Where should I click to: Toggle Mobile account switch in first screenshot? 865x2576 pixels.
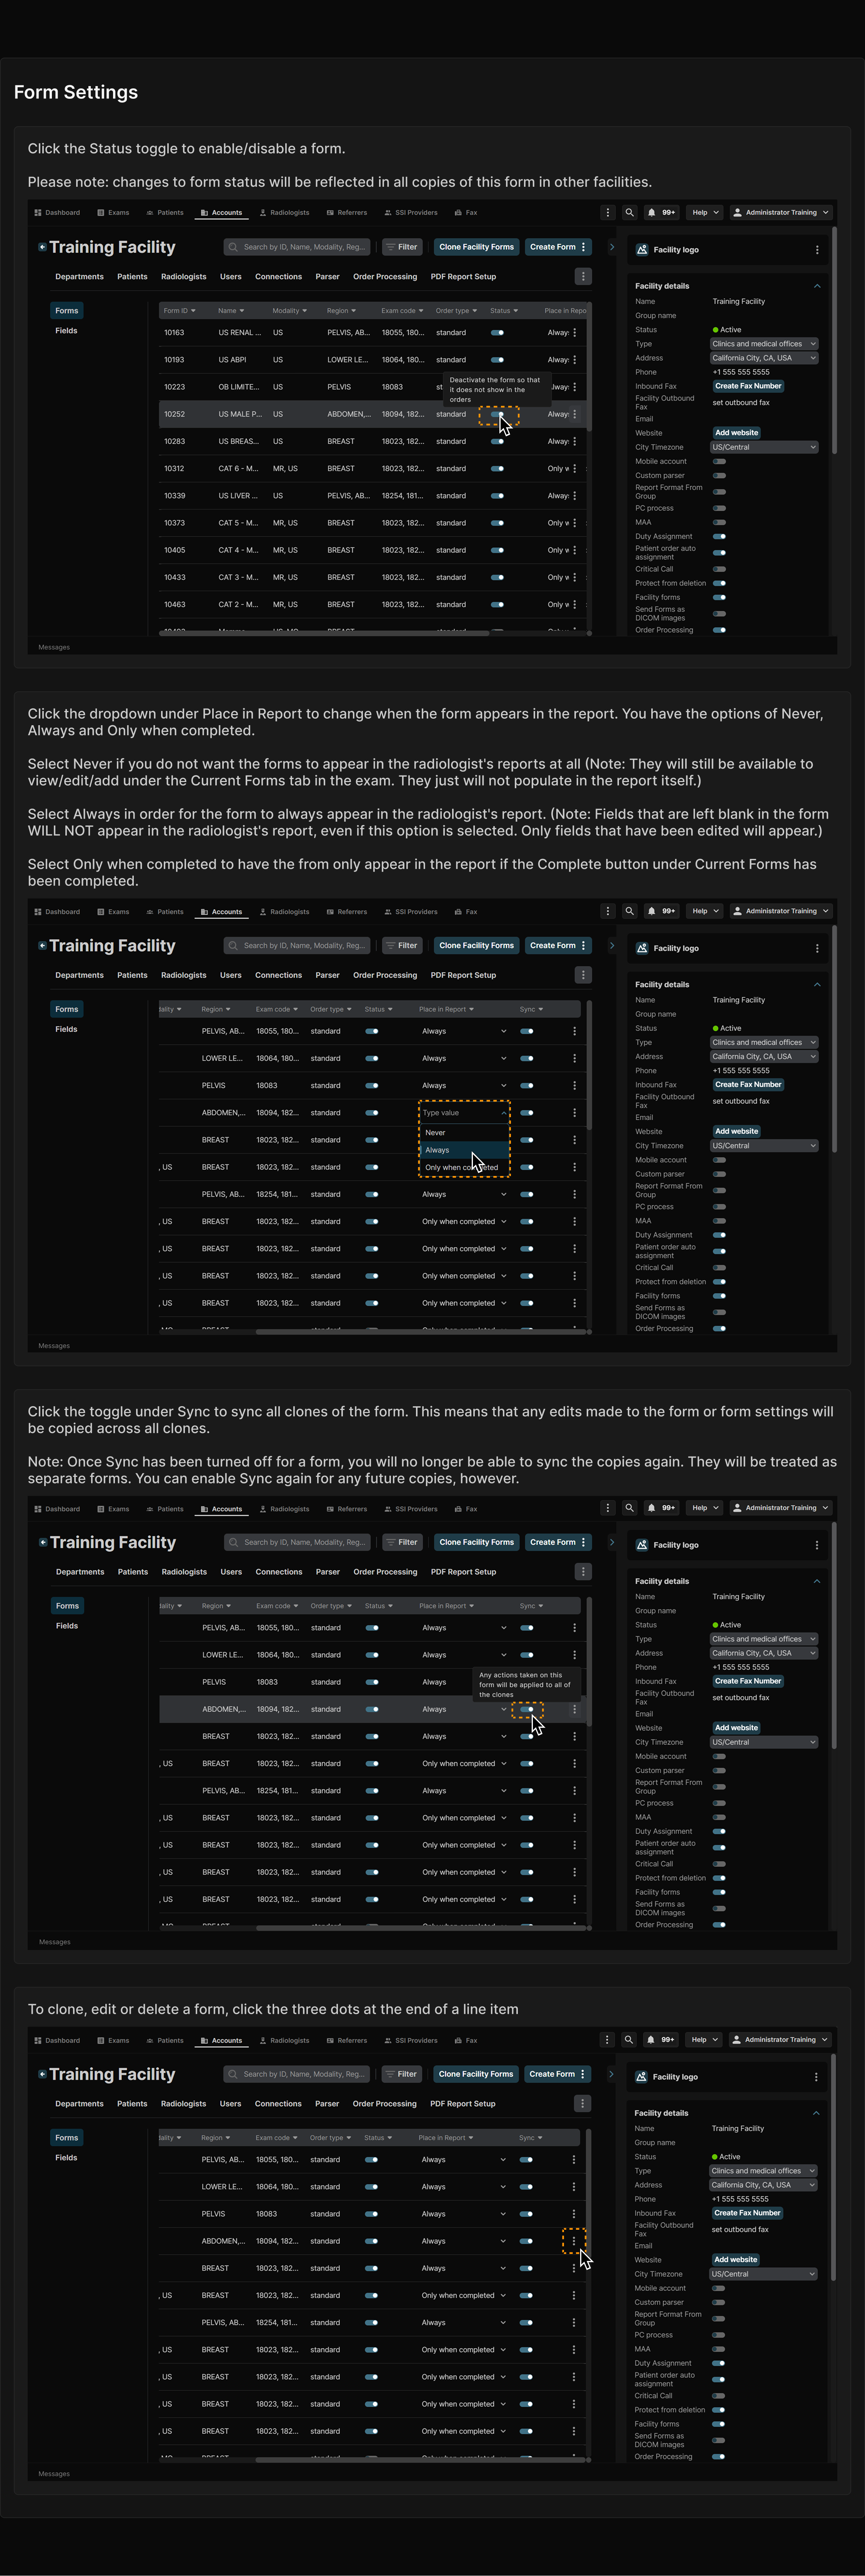click(x=719, y=461)
